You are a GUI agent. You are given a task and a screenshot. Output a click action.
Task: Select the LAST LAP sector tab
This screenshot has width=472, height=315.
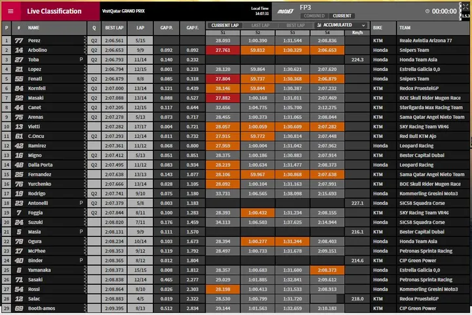click(260, 26)
